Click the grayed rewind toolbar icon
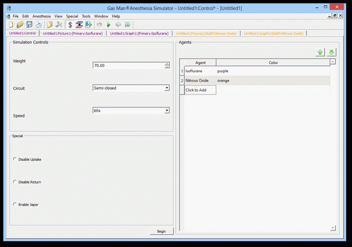The image size is (352, 247). (x=100, y=25)
